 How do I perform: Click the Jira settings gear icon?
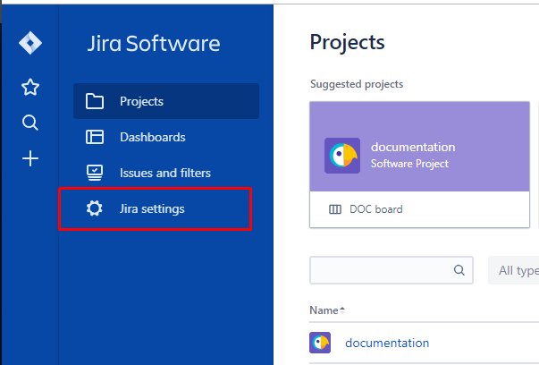[95, 208]
